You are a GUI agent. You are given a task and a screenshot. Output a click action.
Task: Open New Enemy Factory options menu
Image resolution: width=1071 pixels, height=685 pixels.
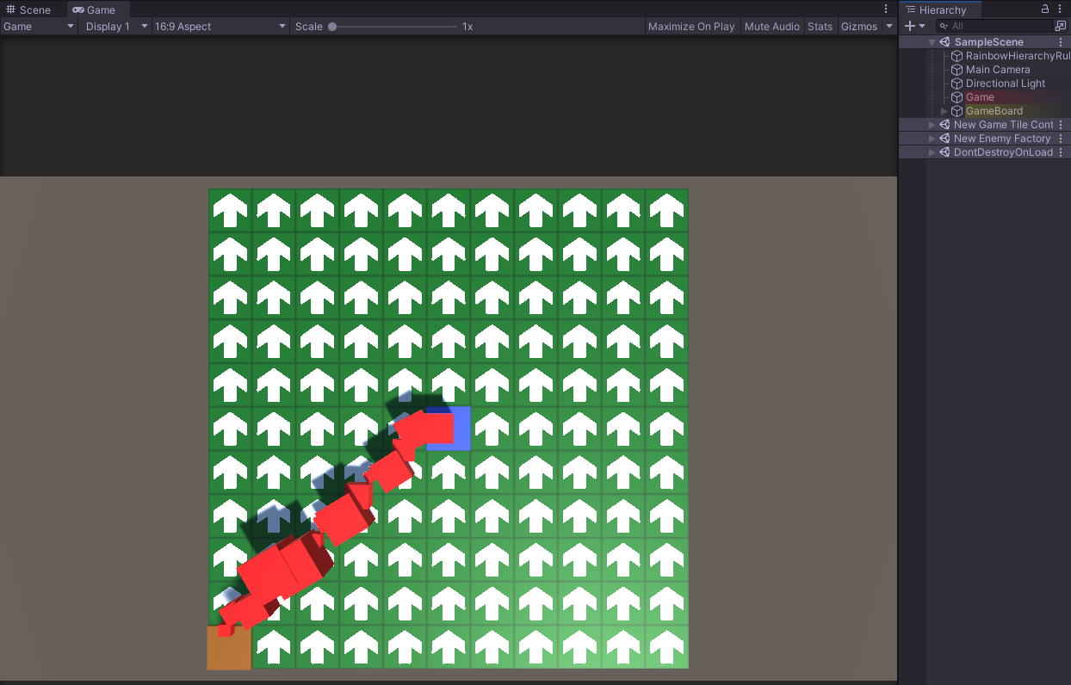[x=1061, y=139]
